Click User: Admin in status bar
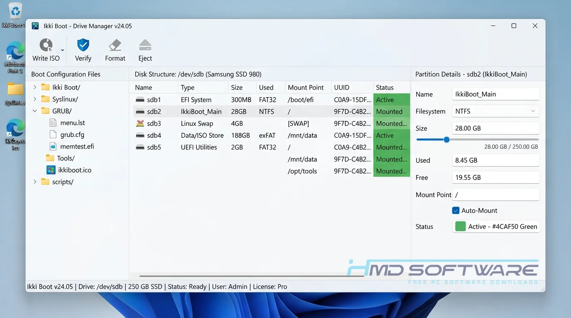 [229, 287]
